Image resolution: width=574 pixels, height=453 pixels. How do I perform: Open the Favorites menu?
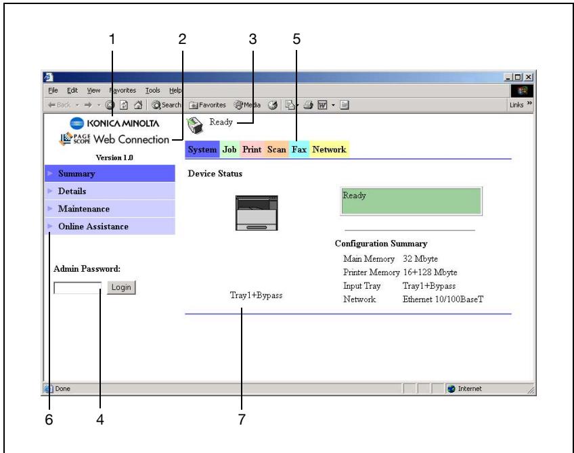pos(123,91)
